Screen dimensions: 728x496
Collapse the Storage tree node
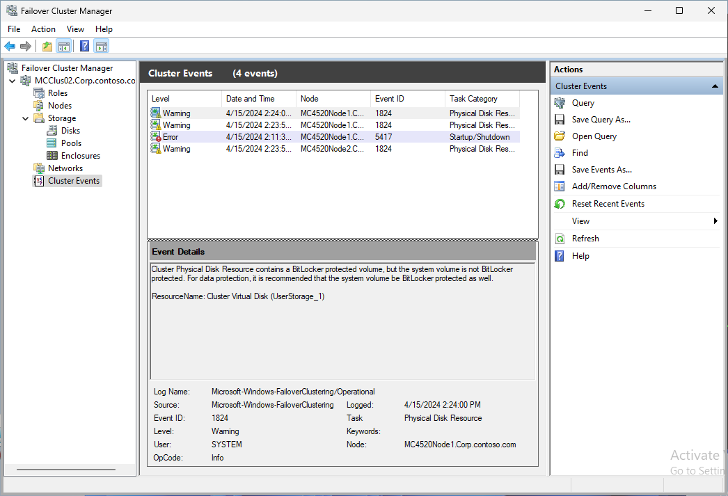(x=26, y=118)
